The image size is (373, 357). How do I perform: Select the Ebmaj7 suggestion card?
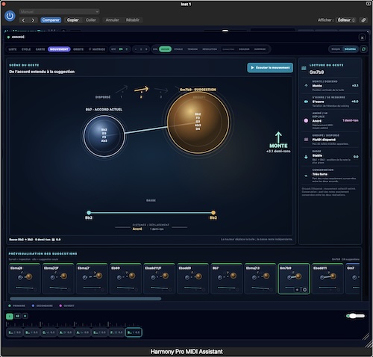coord(92,279)
